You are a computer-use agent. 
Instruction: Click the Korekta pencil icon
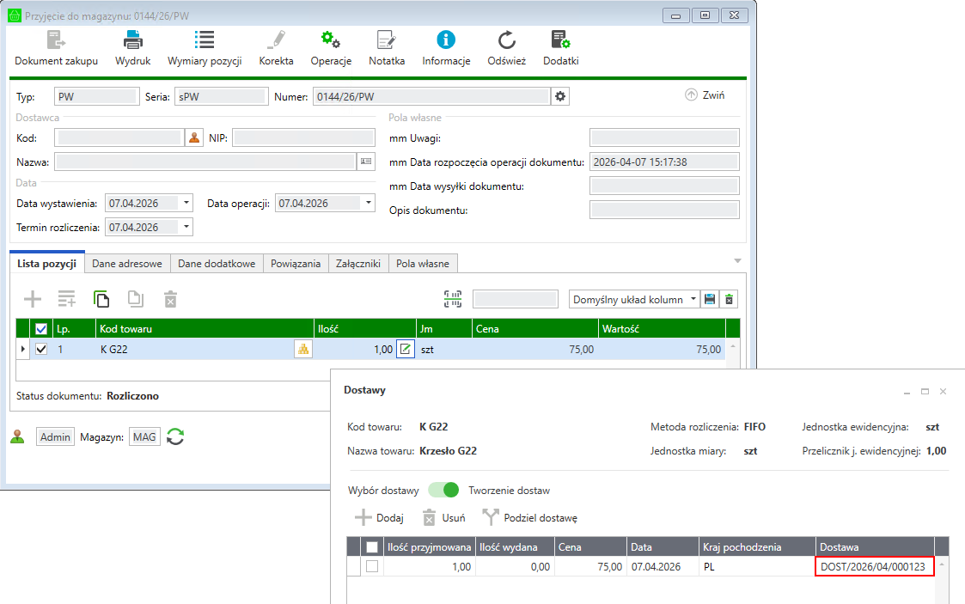tap(277, 40)
